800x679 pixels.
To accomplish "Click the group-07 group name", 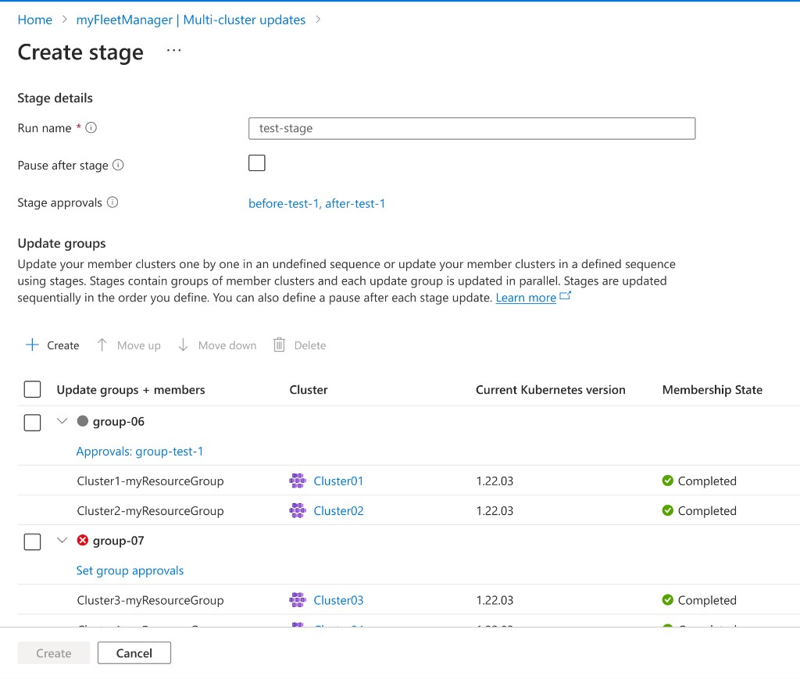I will [119, 540].
